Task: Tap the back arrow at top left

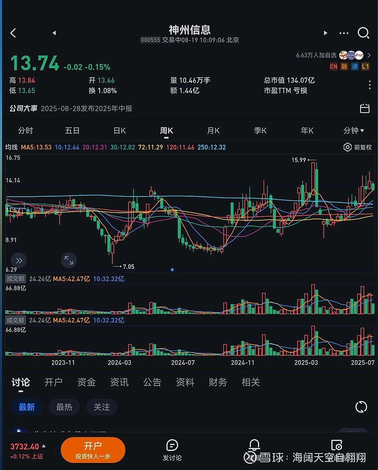Action: pyautogui.click(x=13, y=33)
